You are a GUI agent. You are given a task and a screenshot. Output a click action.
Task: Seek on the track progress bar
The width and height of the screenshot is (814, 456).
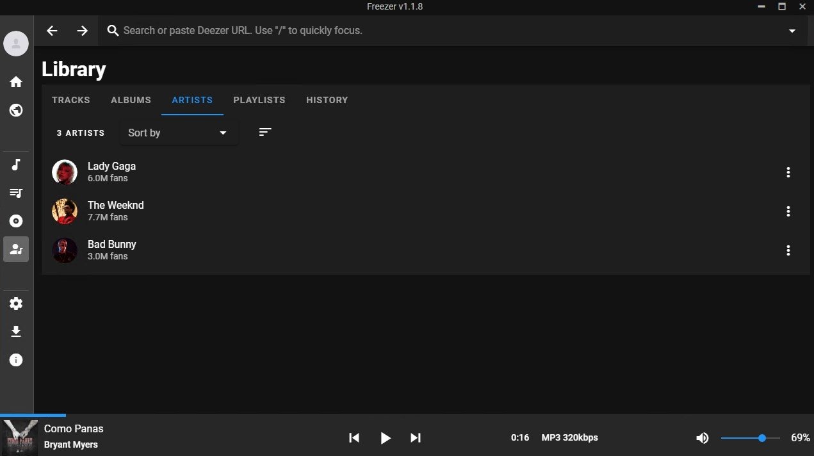407,415
